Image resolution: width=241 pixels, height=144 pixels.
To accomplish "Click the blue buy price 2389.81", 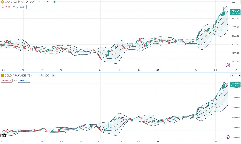I will click(21, 7).
